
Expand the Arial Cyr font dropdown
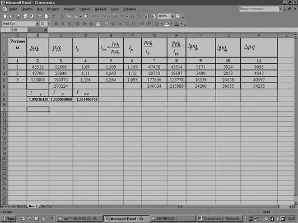(x=37, y=23)
